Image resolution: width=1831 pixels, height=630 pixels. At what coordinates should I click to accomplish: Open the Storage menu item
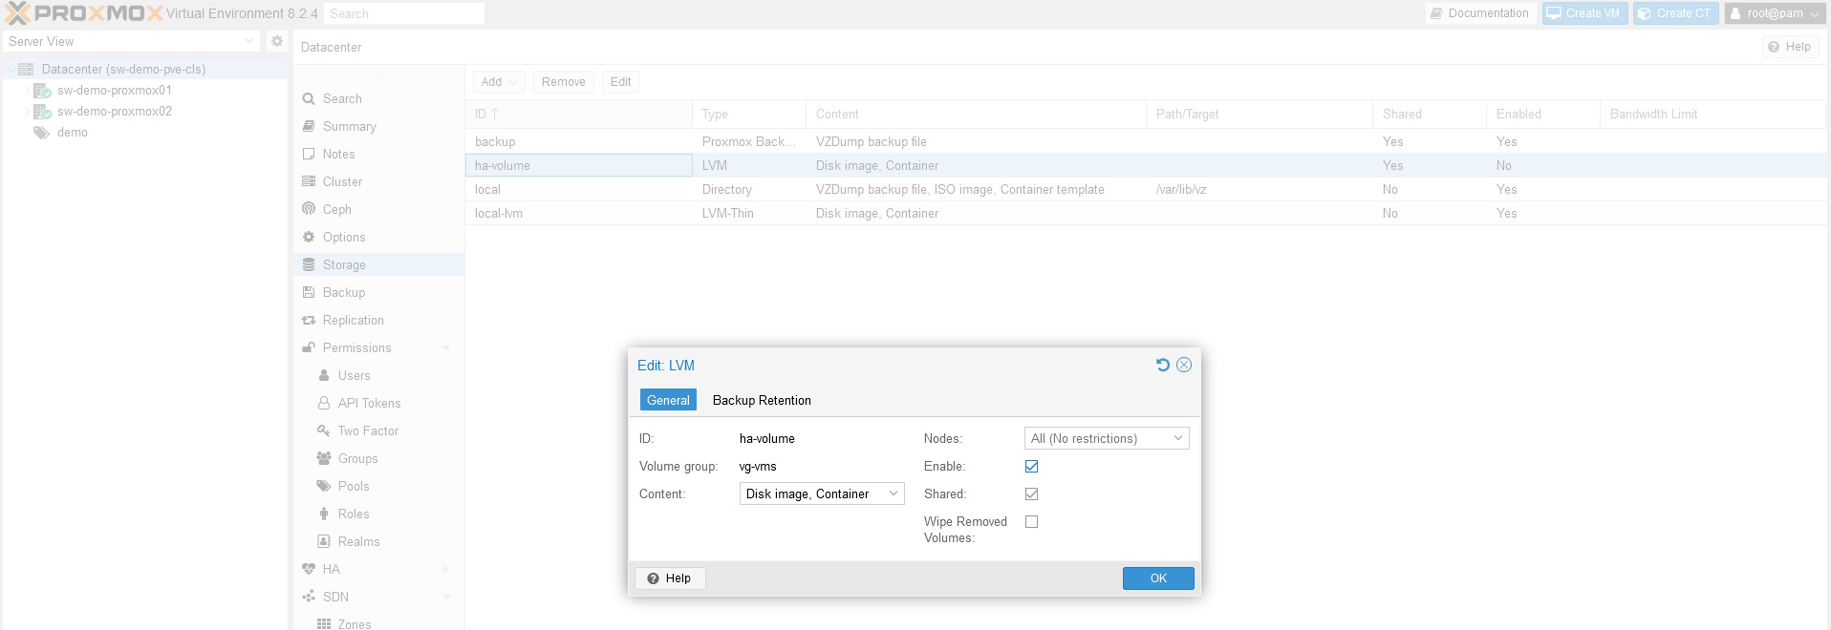344,265
